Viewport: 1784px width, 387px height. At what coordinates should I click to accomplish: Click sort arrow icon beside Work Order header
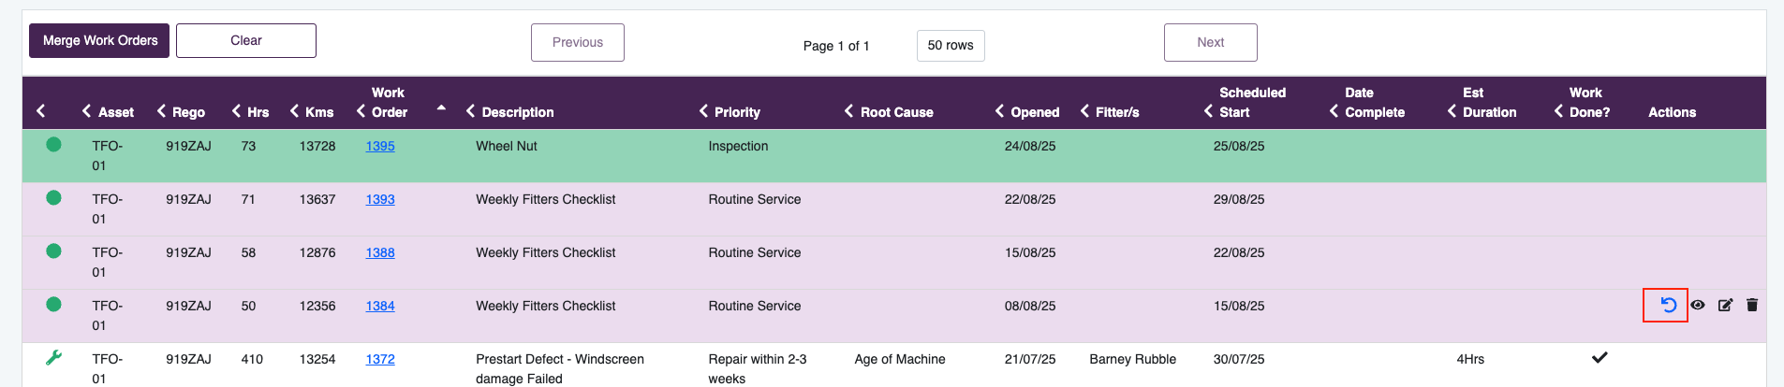(441, 108)
